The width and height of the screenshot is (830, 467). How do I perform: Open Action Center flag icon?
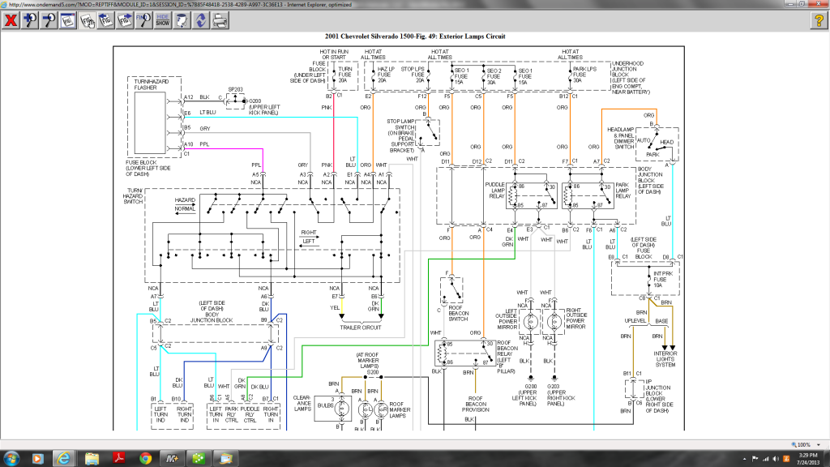click(755, 459)
